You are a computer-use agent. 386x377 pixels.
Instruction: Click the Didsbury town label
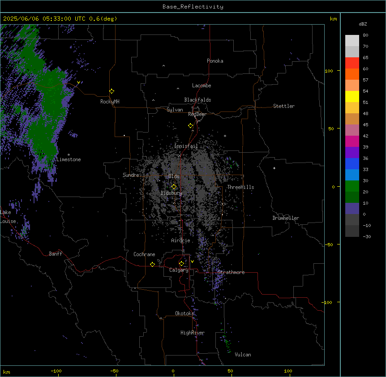click(x=171, y=193)
